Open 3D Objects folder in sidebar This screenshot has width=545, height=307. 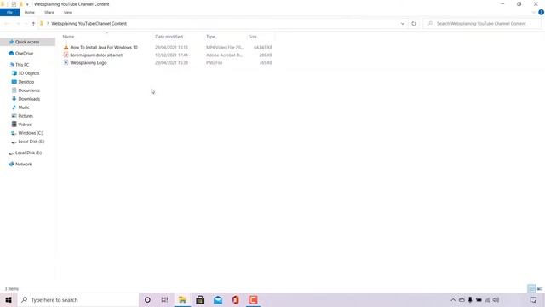pyautogui.click(x=28, y=73)
